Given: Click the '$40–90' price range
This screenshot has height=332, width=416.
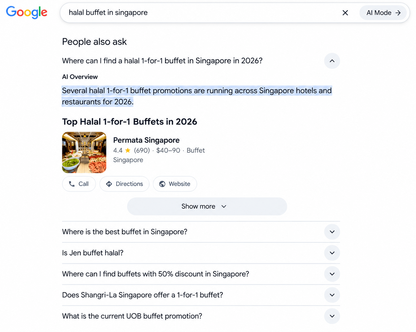Looking at the screenshot, I should click(x=168, y=150).
